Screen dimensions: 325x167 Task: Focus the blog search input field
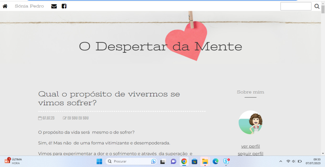point(296,6)
